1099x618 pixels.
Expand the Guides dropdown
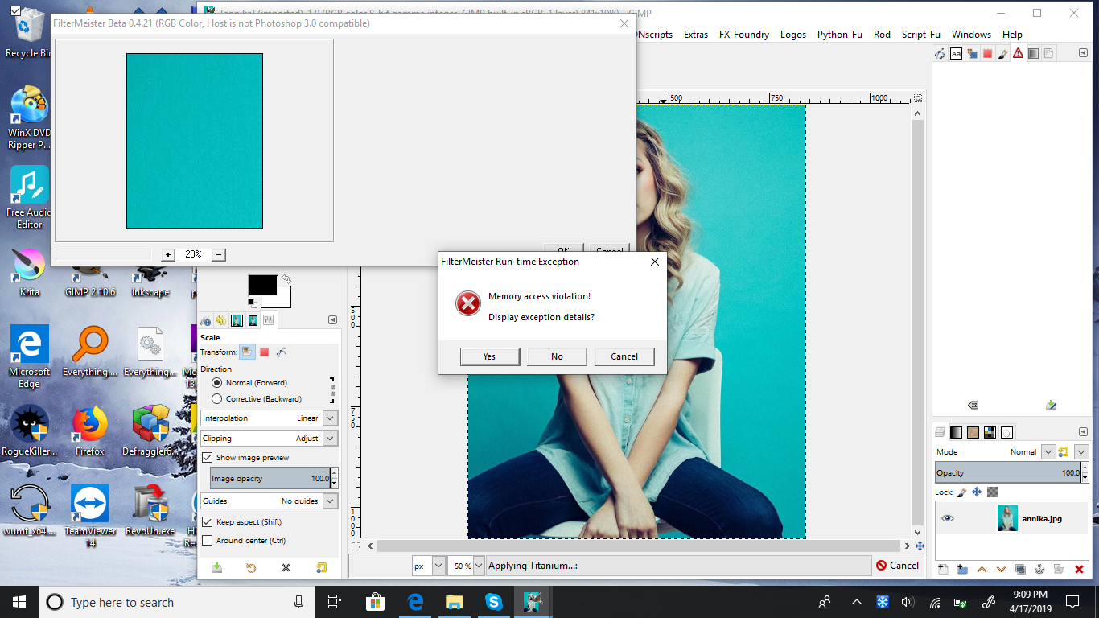[270, 501]
